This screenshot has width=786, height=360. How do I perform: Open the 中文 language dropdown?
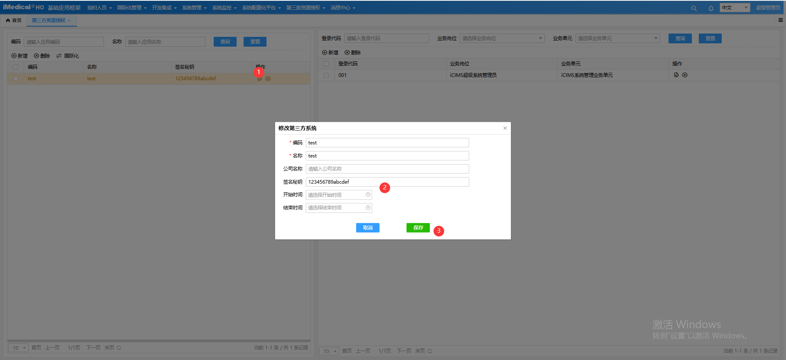point(735,8)
